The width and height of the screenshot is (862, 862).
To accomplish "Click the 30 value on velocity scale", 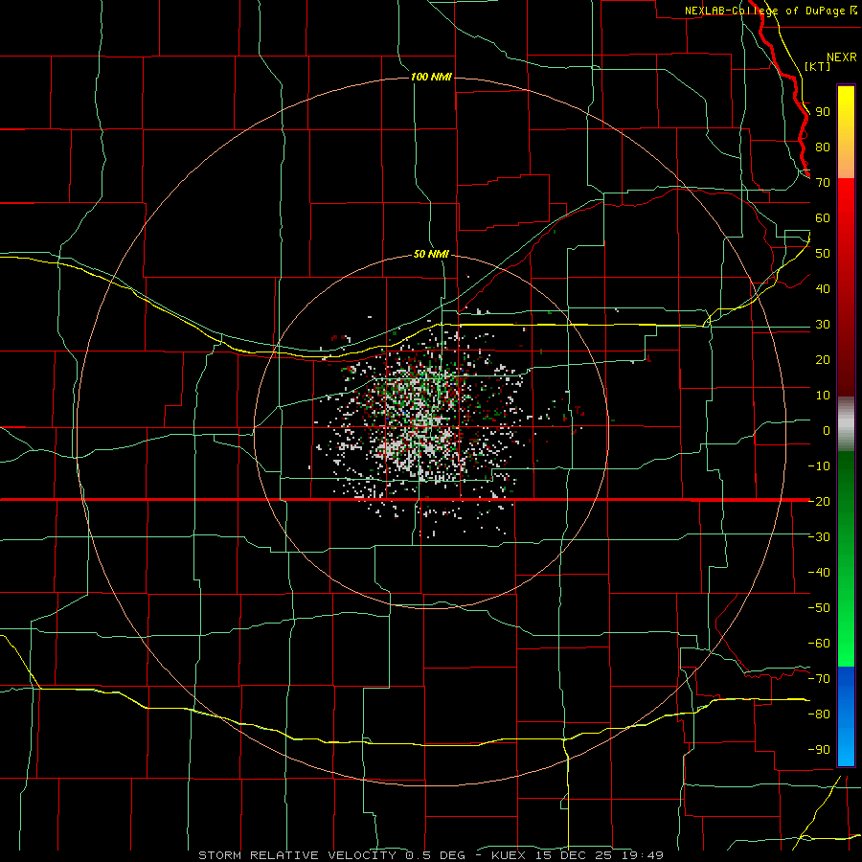I will pyautogui.click(x=823, y=325).
